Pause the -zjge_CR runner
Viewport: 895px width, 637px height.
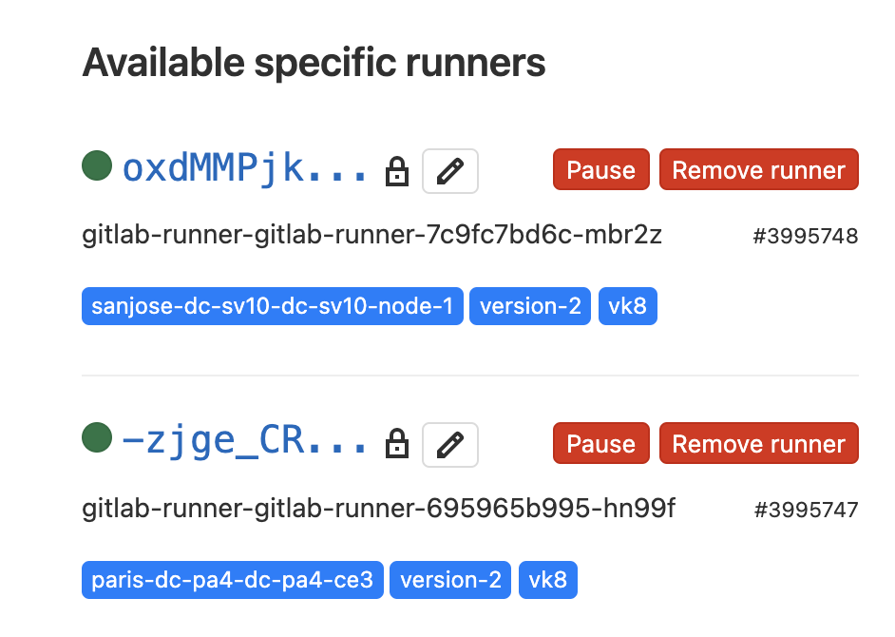pyautogui.click(x=600, y=443)
